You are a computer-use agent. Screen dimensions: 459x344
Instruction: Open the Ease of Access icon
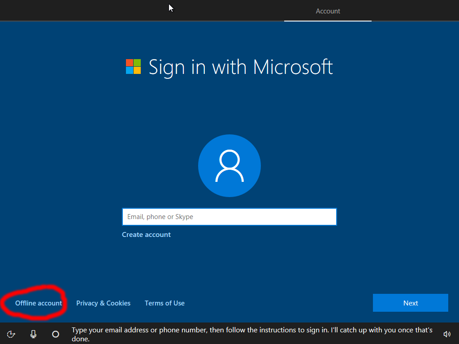(x=11, y=334)
